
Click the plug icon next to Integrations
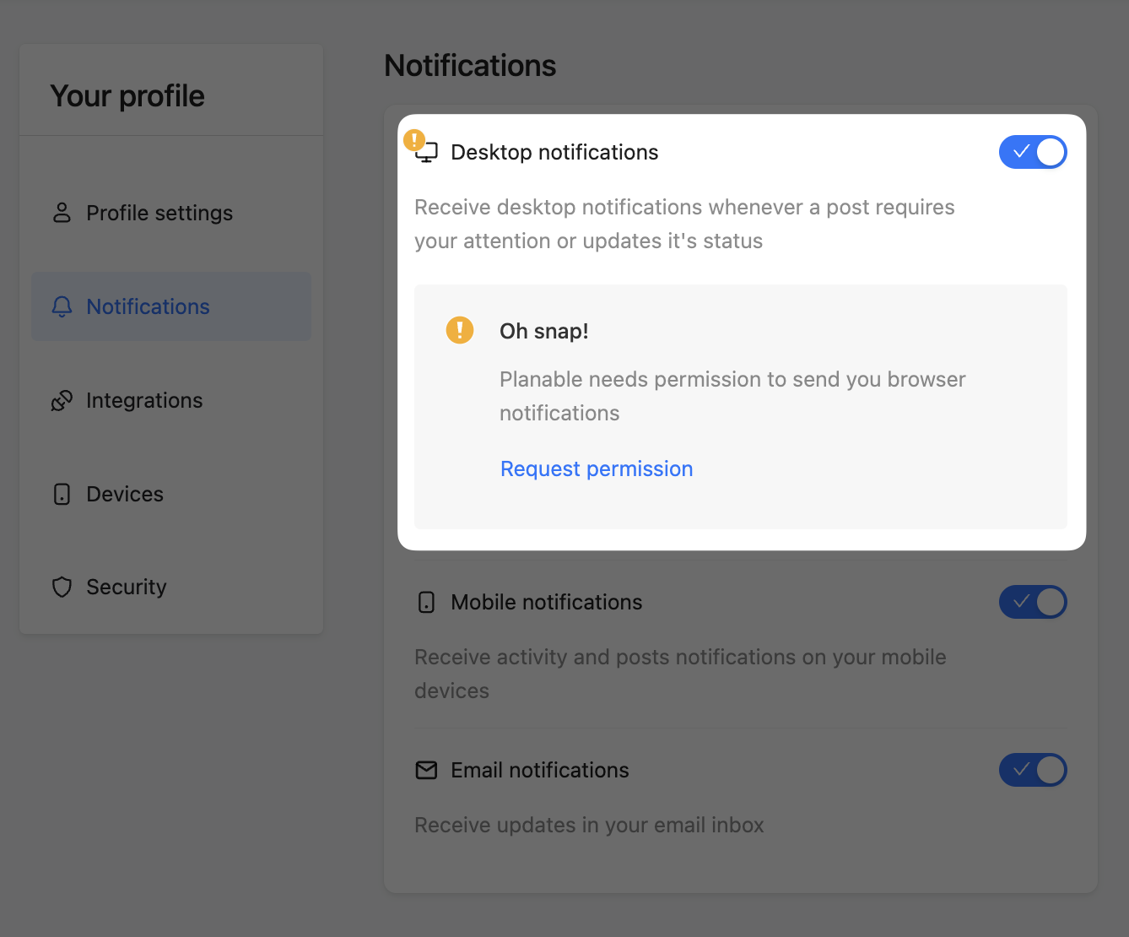coord(62,400)
